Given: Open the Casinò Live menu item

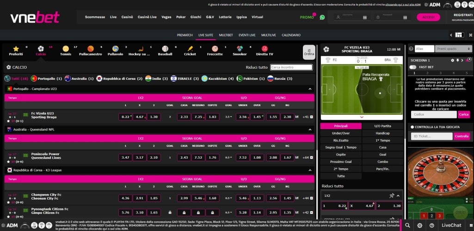Looking at the screenshot, I should 147,17.
